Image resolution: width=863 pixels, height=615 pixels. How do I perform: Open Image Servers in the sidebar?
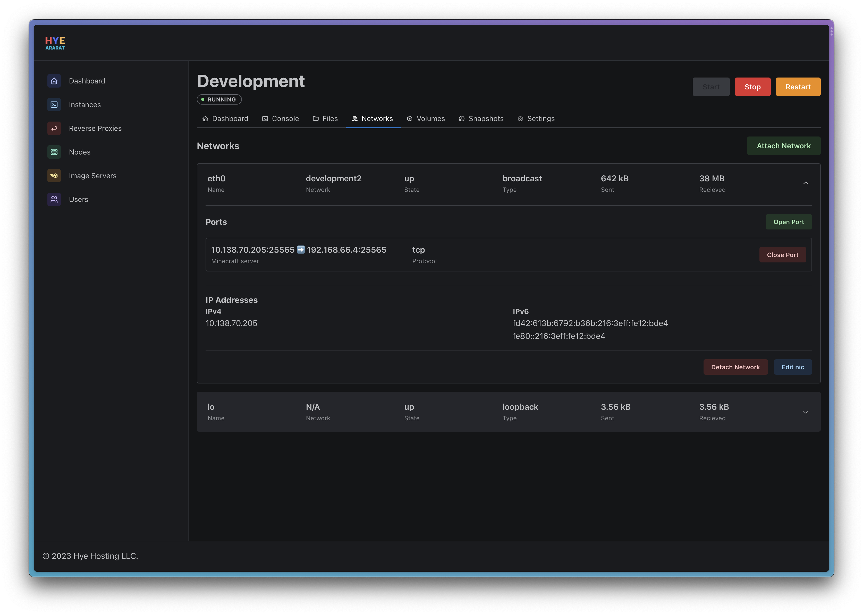(92, 176)
